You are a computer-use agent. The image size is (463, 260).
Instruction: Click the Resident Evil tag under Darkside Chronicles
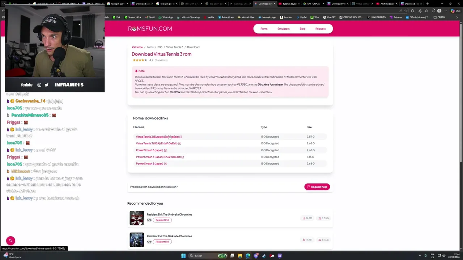tap(162, 242)
